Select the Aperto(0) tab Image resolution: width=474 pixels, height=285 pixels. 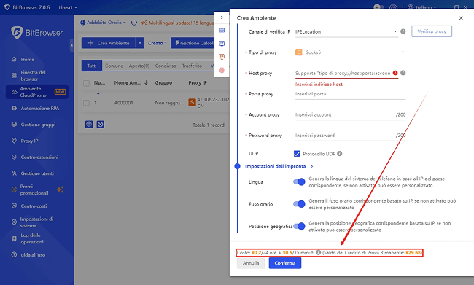pyautogui.click(x=139, y=66)
